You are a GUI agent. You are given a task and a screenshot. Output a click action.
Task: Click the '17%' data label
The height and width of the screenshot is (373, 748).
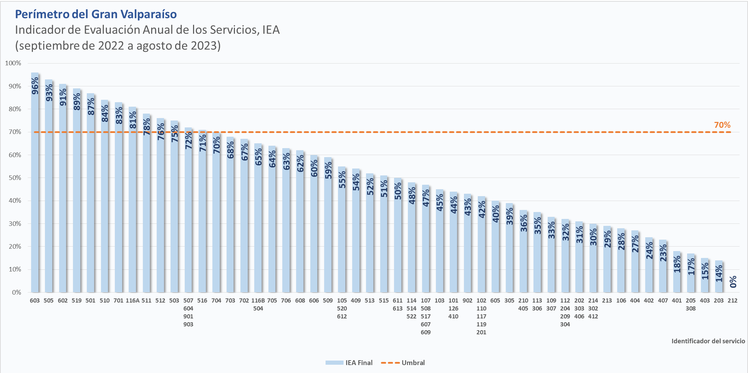(691, 267)
